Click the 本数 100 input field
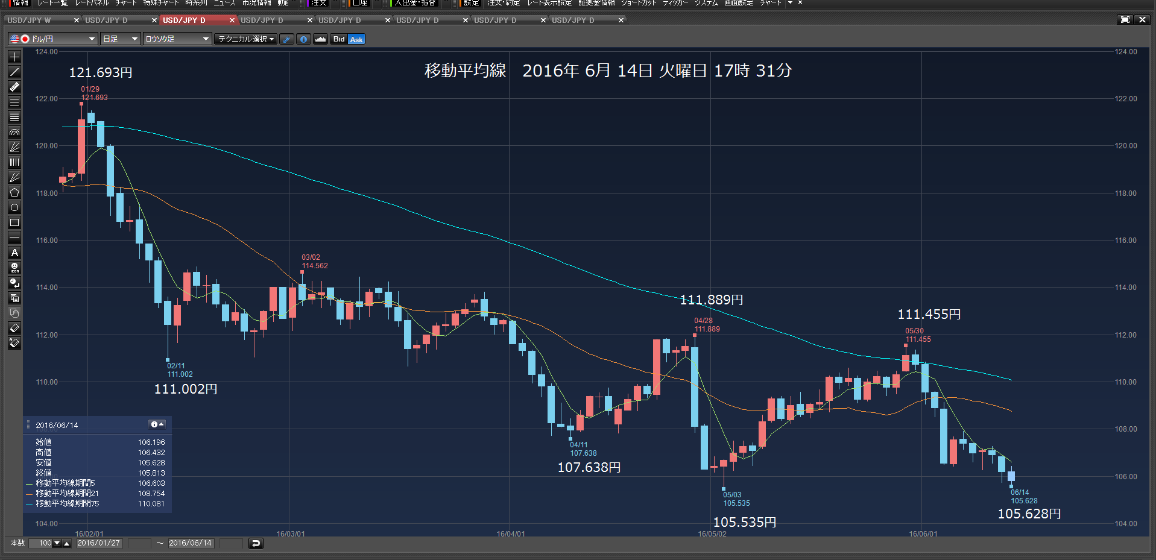Screen dimensions: 1156x560 [41, 543]
